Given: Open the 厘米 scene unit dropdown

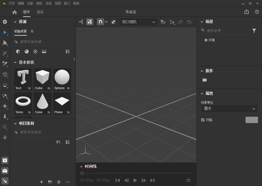Looking at the screenshot, I should [x=229, y=109].
